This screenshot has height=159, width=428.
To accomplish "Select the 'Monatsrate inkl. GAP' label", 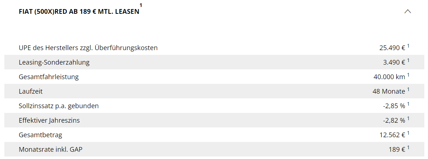I will tap(50, 150).
